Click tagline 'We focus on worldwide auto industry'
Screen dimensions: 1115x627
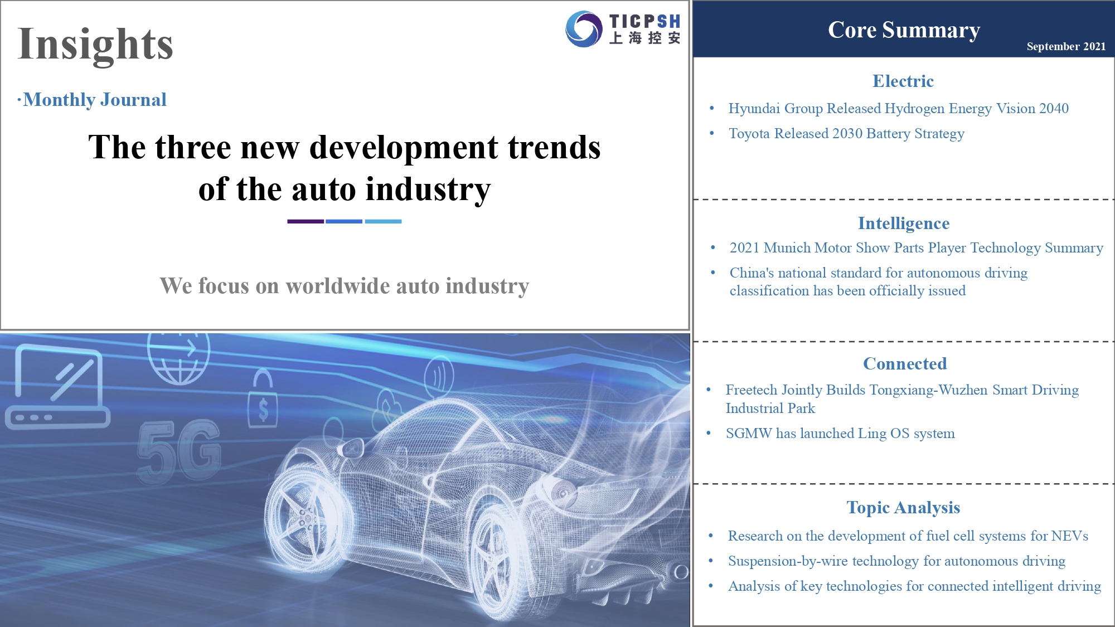click(345, 286)
